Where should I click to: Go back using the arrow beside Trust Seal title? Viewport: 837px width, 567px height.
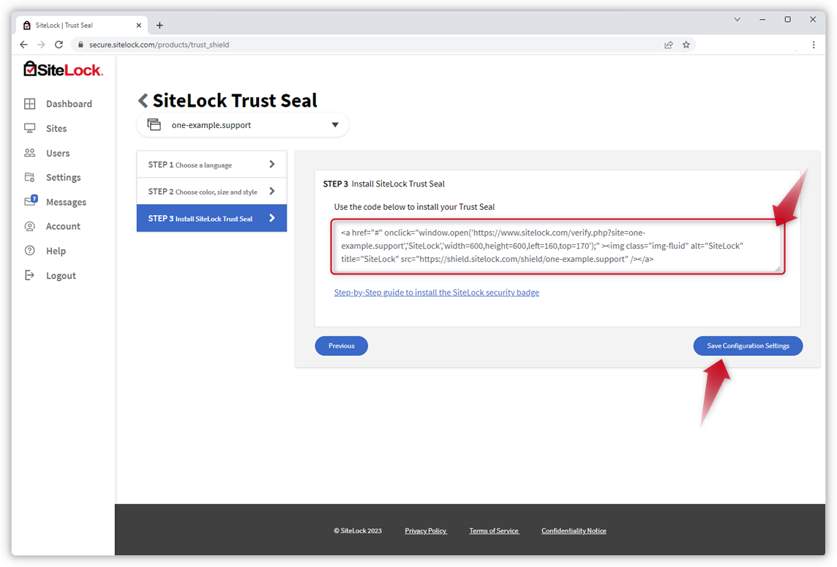pos(143,100)
